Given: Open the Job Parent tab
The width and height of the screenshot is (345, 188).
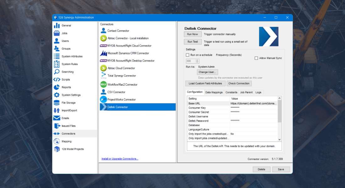Looking at the screenshot, I should click(246, 92).
